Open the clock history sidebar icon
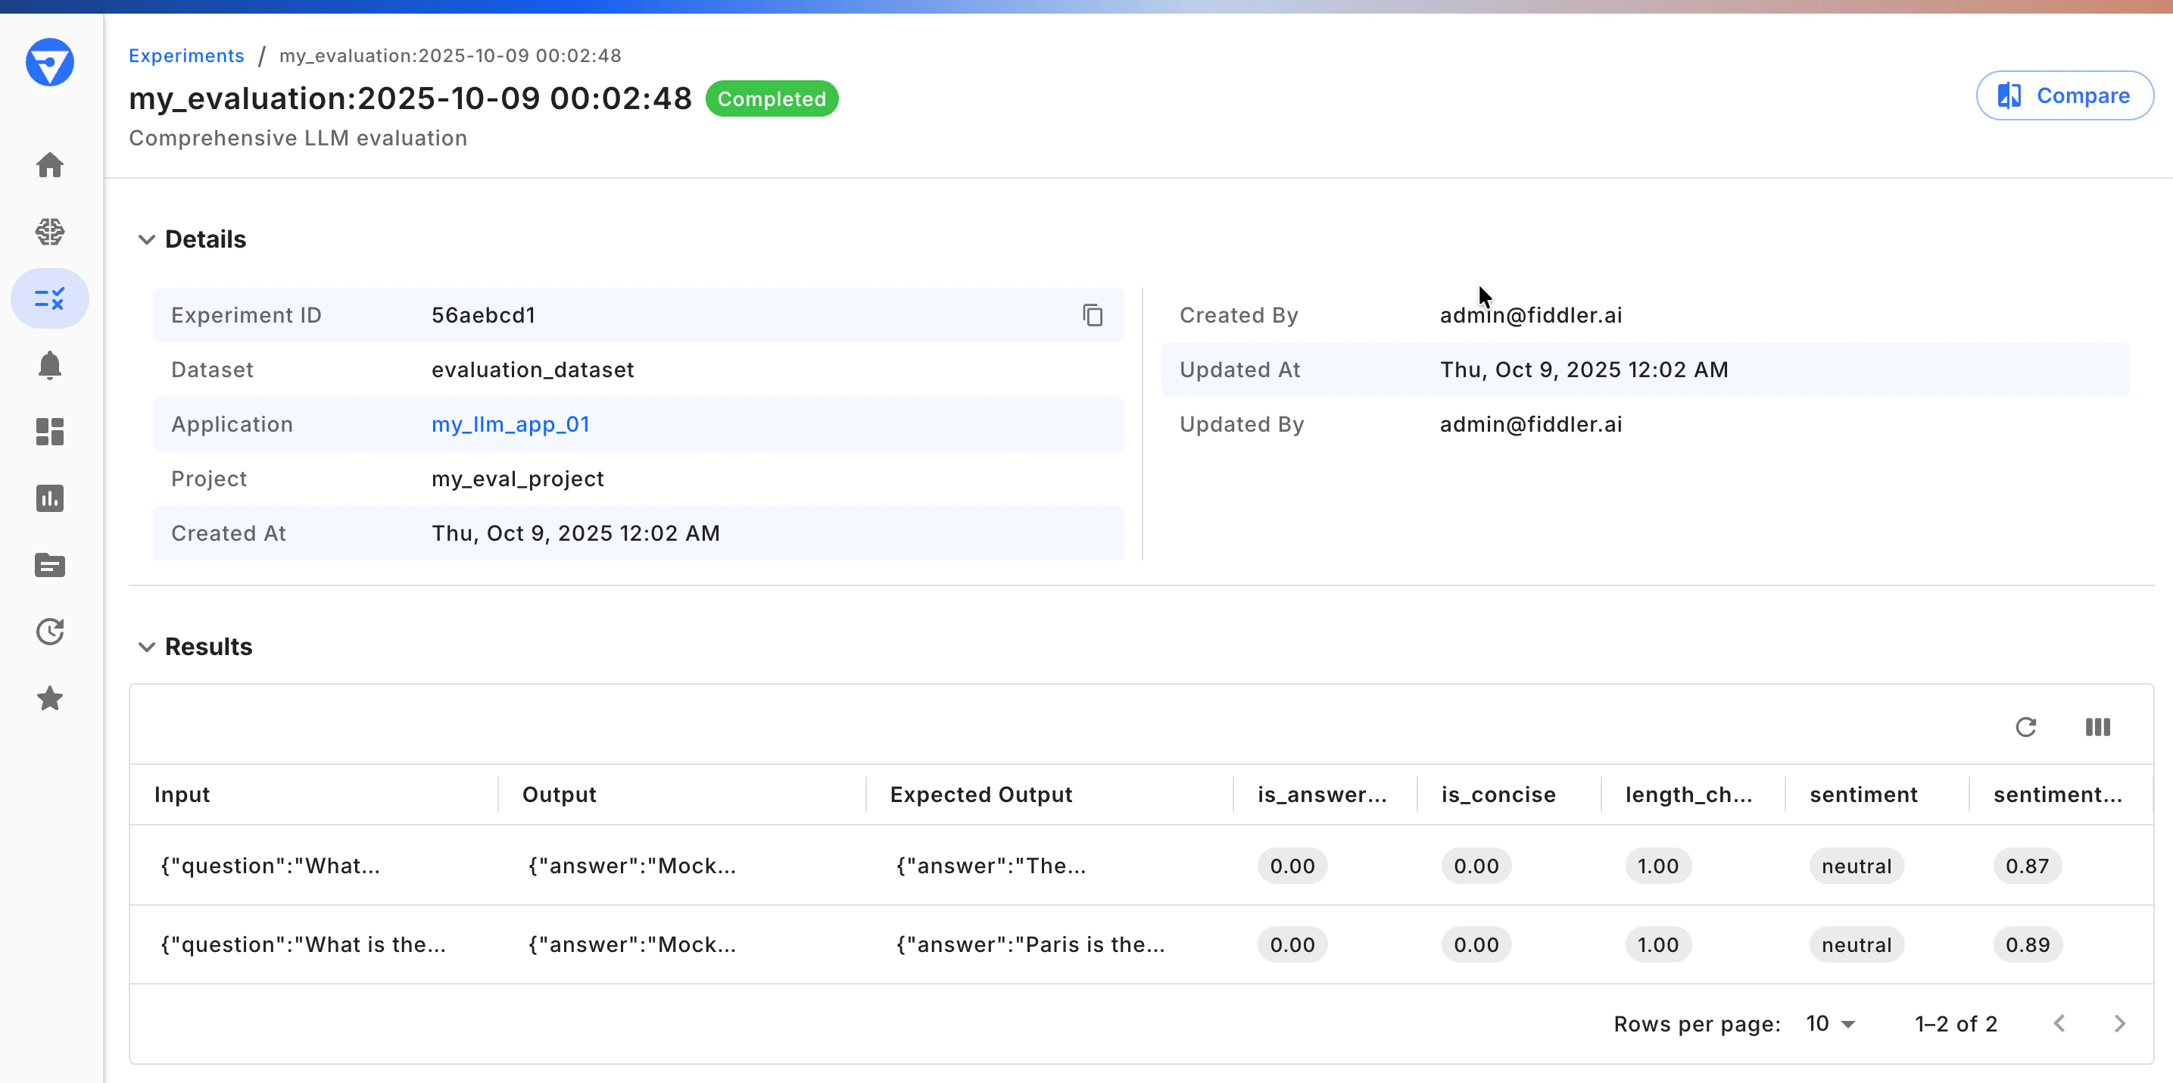Image resolution: width=2173 pixels, height=1083 pixels. tap(50, 632)
